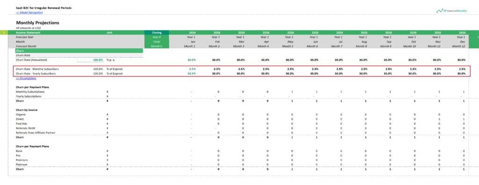479x185 pixels.
Task: Select the Aug month header
Action: [364, 41]
